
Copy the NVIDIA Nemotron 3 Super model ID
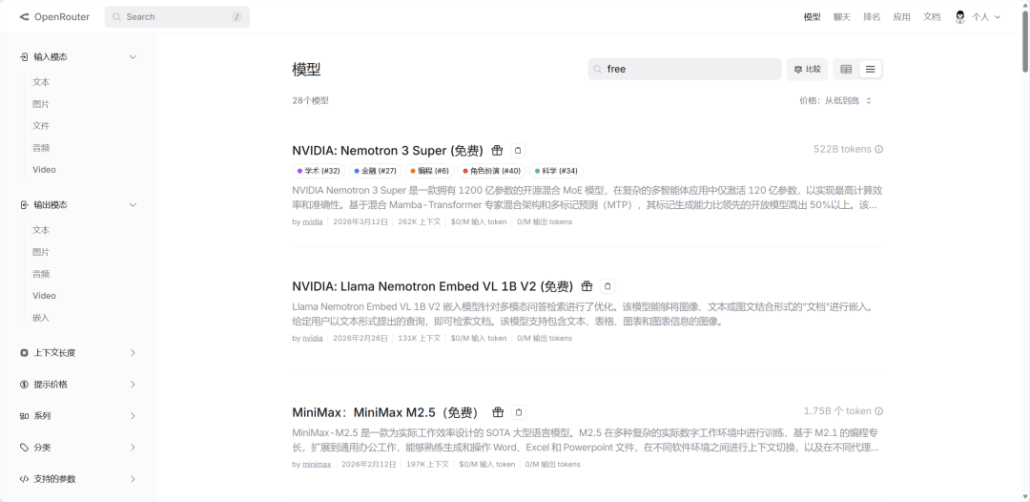518,151
